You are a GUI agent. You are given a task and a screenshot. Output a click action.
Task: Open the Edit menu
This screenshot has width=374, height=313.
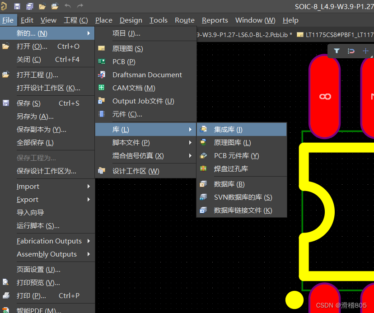[27, 20]
